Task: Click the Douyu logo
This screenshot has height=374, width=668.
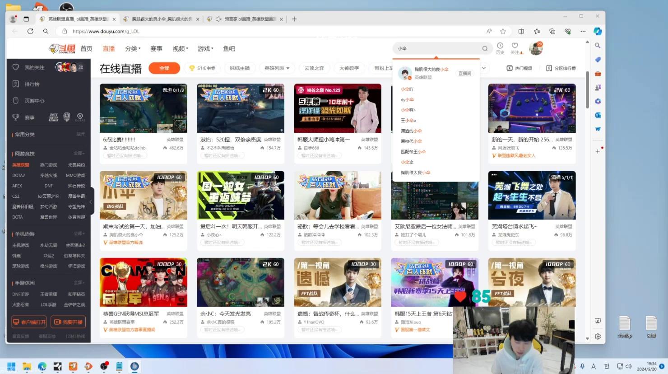Action: coord(62,49)
